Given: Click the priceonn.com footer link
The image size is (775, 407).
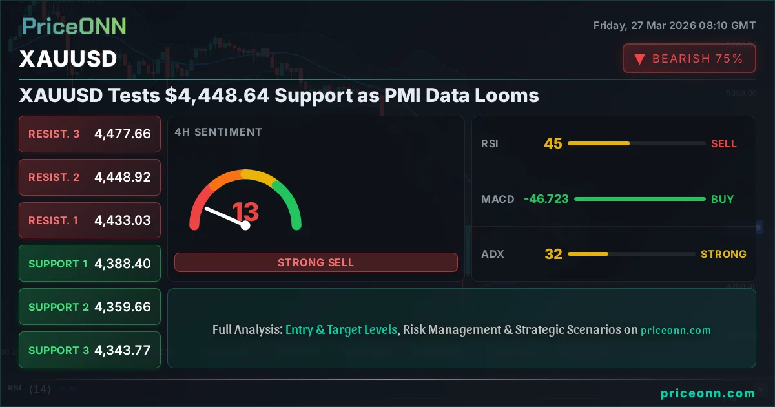Looking at the screenshot, I should click(708, 393).
